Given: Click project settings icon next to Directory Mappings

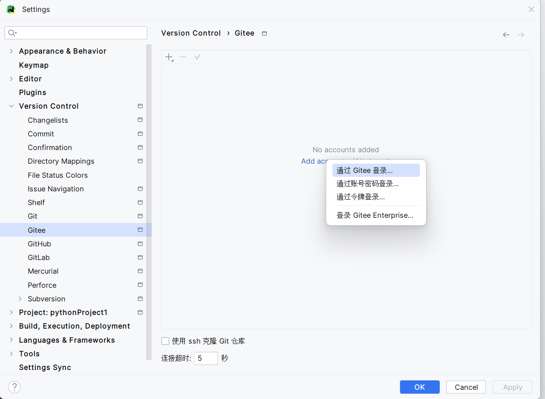Looking at the screenshot, I should point(140,161).
